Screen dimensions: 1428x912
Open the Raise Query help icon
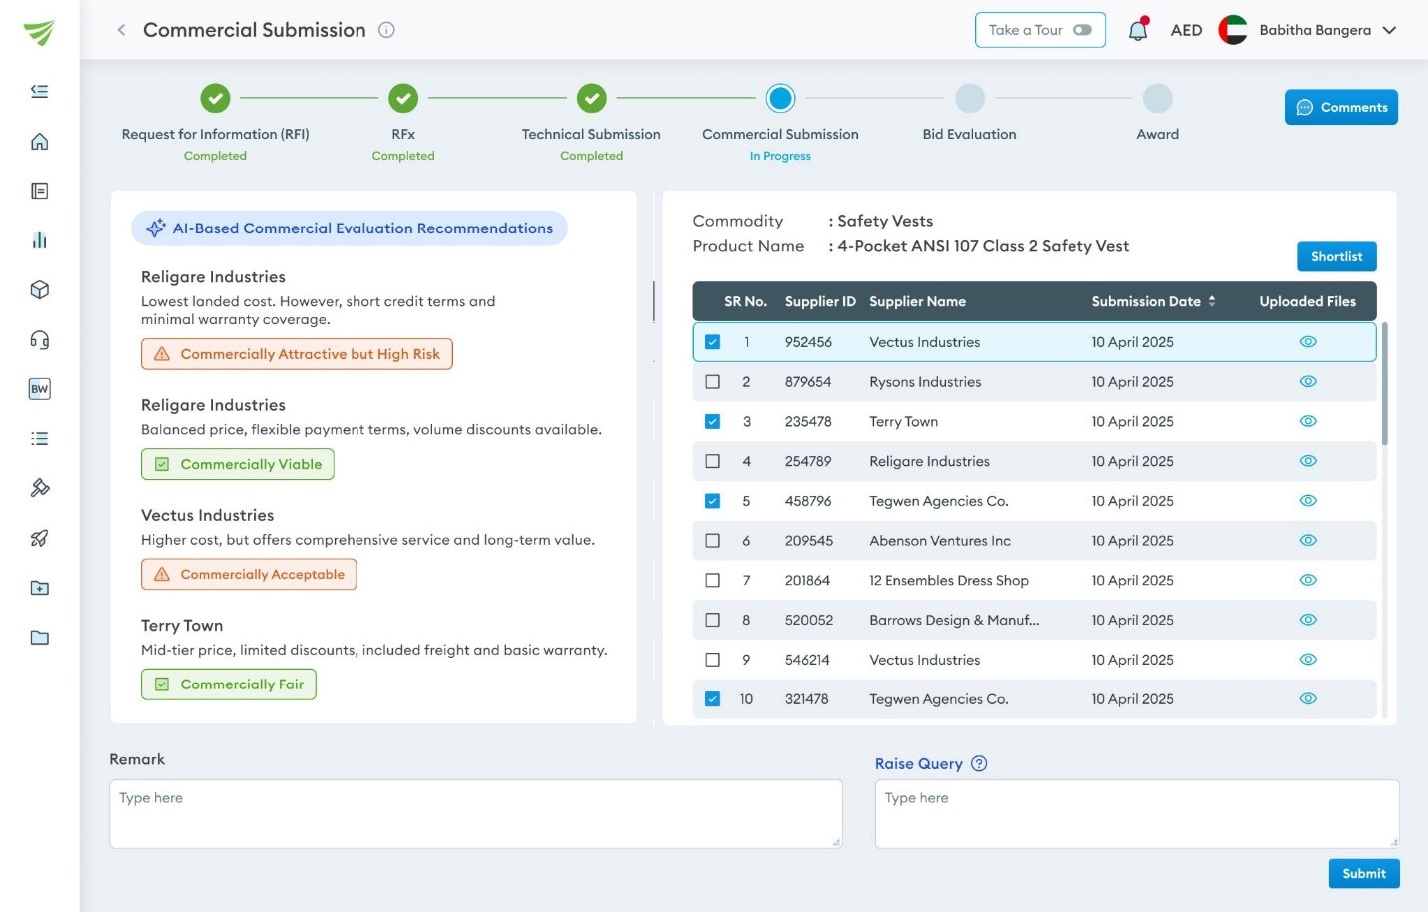[979, 764]
